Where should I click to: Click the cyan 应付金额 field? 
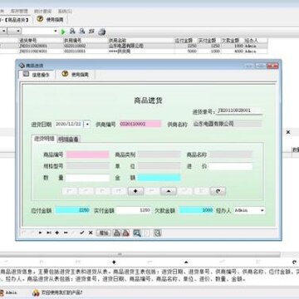73,210
